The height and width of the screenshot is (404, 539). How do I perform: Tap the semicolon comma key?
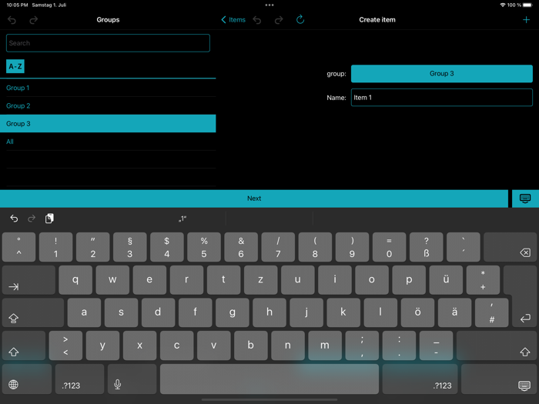[362, 346]
